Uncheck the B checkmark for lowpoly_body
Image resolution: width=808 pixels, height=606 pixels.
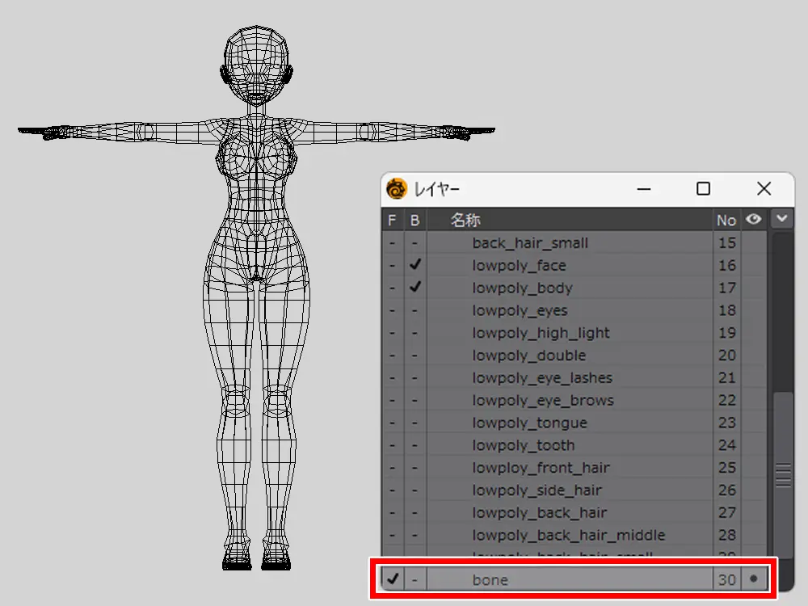tap(415, 288)
